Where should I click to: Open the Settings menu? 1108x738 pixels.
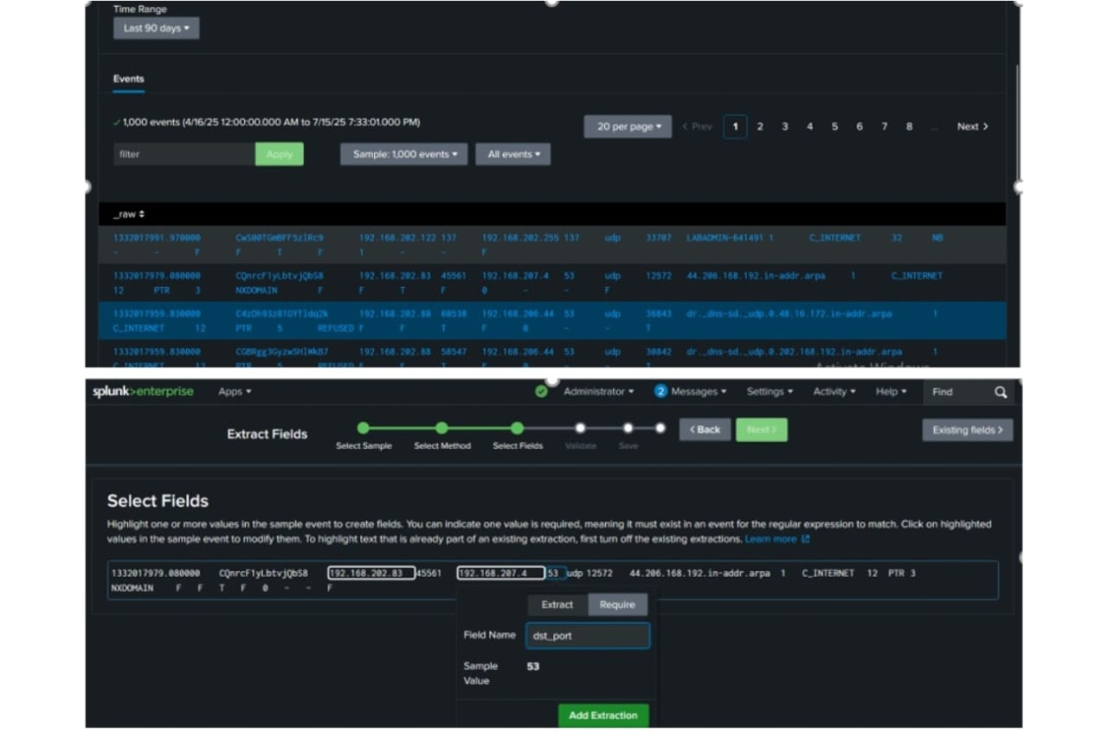(x=770, y=392)
